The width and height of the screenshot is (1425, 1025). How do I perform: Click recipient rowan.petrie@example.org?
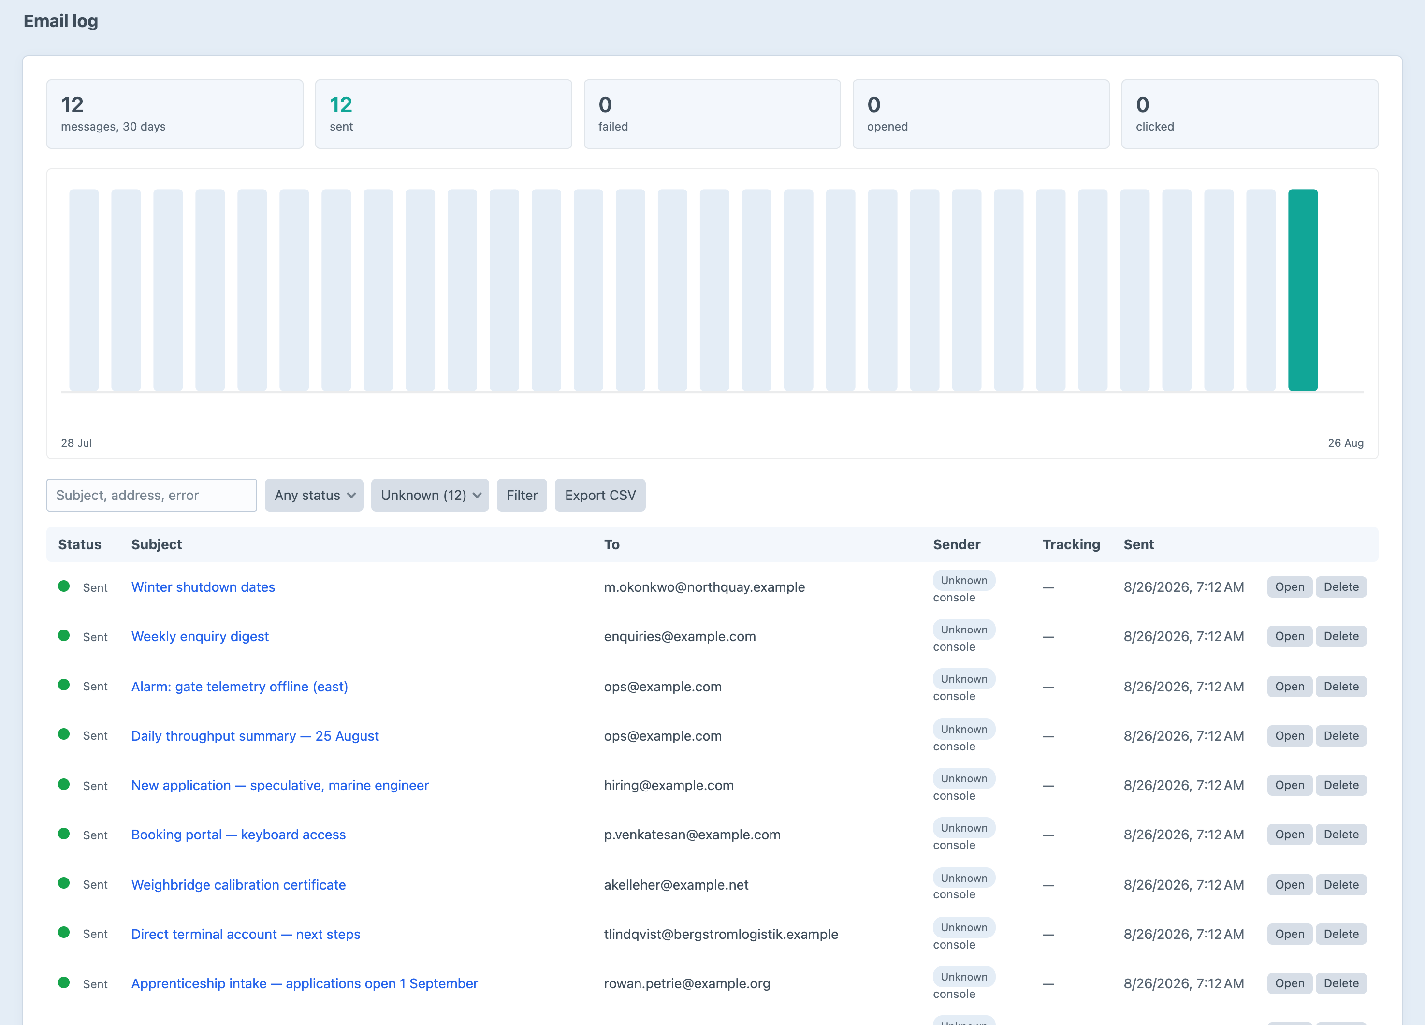[687, 983]
